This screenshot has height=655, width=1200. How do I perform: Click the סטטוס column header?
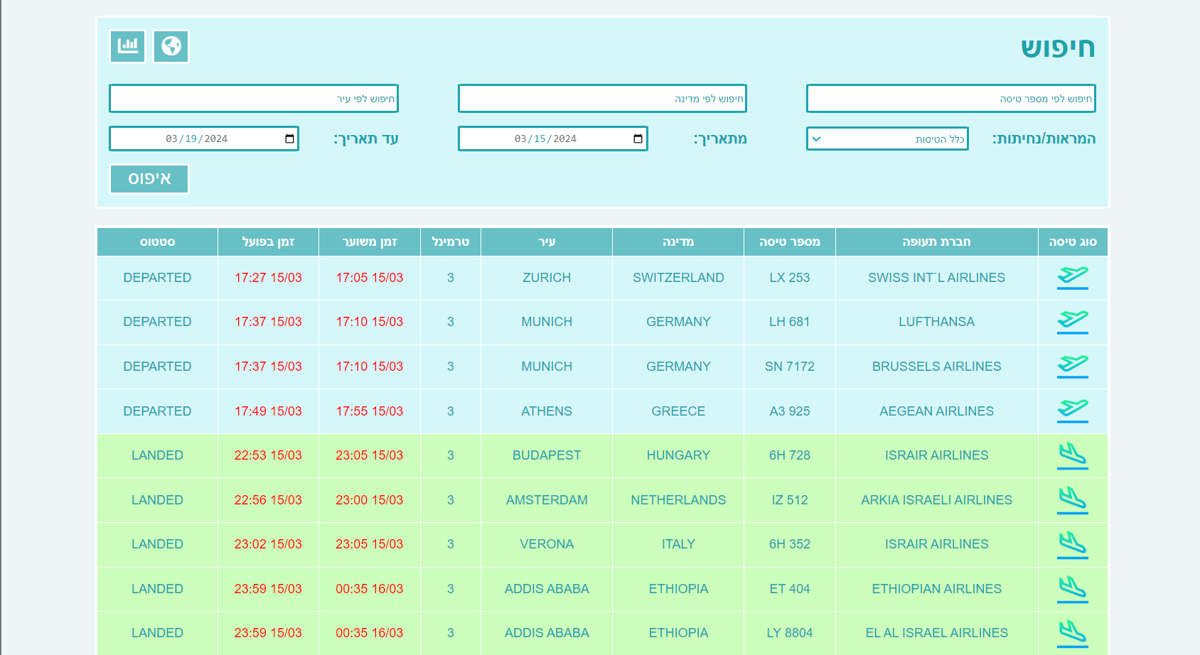pos(157,242)
